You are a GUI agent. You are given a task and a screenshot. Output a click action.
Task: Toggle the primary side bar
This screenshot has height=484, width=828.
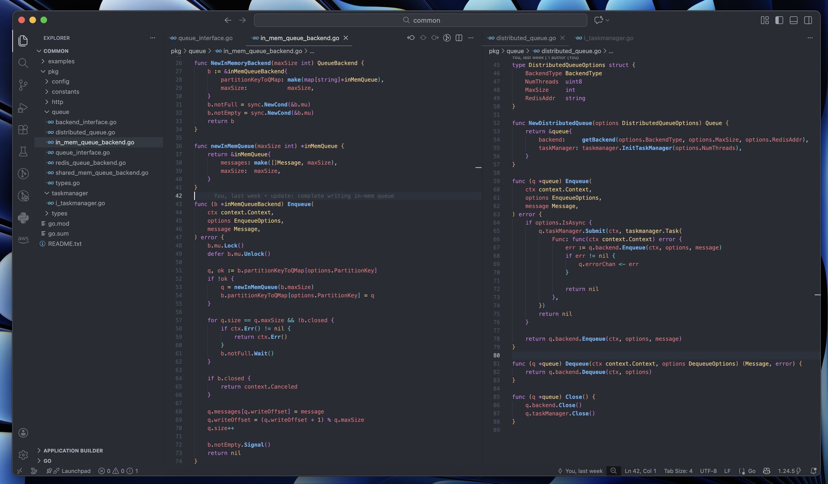click(x=779, y=20)
